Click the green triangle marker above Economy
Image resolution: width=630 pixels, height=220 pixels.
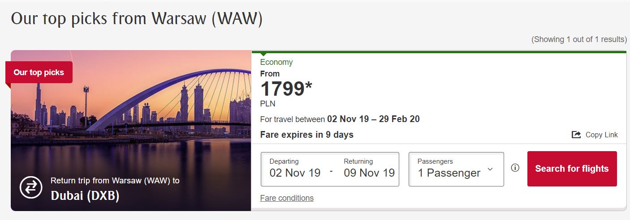coord(264,54)
